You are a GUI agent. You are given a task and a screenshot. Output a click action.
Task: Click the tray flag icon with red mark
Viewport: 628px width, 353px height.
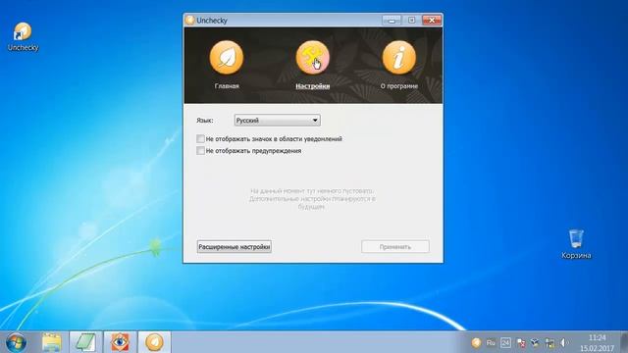(521, 343)
